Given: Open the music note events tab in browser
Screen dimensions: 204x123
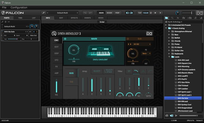Looking at the screenshot, I should (195, 18).
